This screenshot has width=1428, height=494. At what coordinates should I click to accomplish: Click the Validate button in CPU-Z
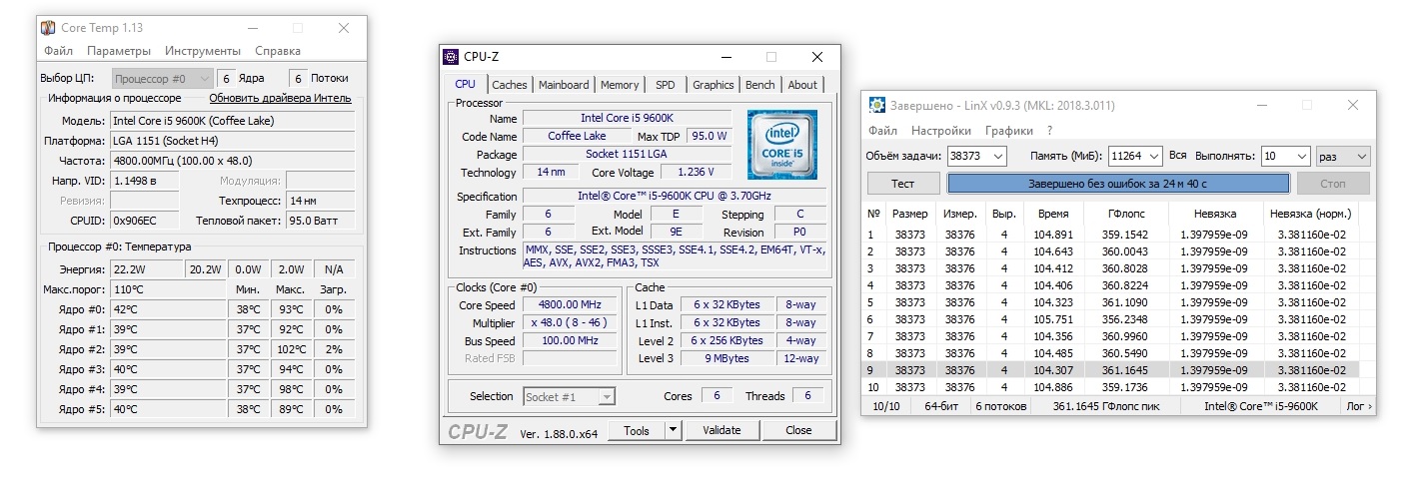tap(721, 431)
